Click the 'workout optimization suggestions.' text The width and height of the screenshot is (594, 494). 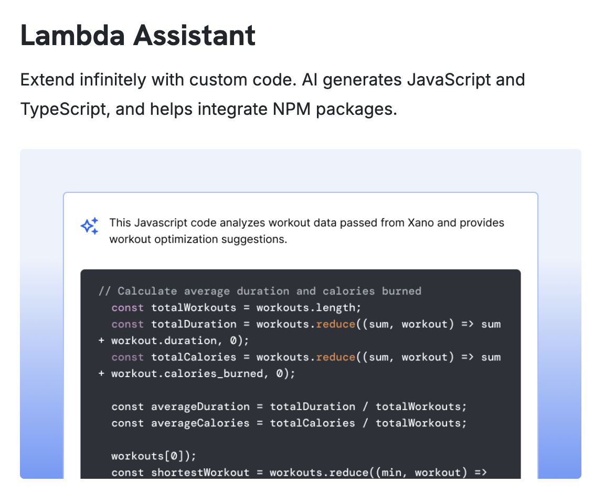click(x=198, y=239)
